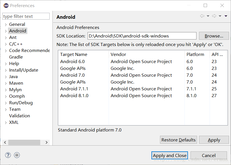The image size is (231, 165).
Task: Select the Android 7.1.1 target row
Action: pos(83,89)
